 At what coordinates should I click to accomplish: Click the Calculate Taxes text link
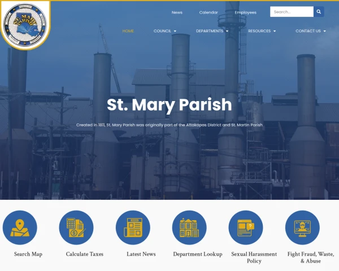click(85, 254)
